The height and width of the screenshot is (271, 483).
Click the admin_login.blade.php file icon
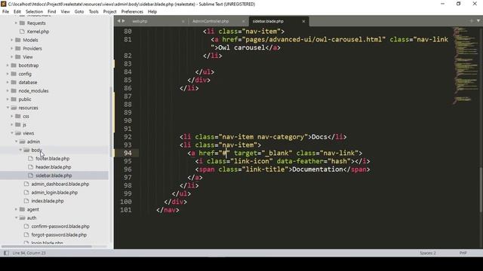[x=26, y=193]
